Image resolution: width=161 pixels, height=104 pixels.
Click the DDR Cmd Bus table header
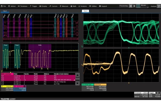point(7,74)
